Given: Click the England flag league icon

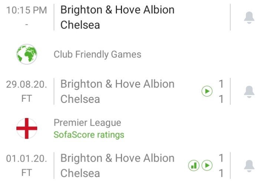Looking at the screenshot, I should click(27, 128).
